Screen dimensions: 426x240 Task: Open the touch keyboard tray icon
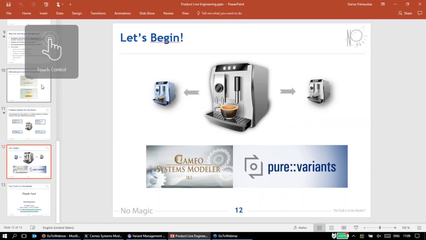point(387,236)
